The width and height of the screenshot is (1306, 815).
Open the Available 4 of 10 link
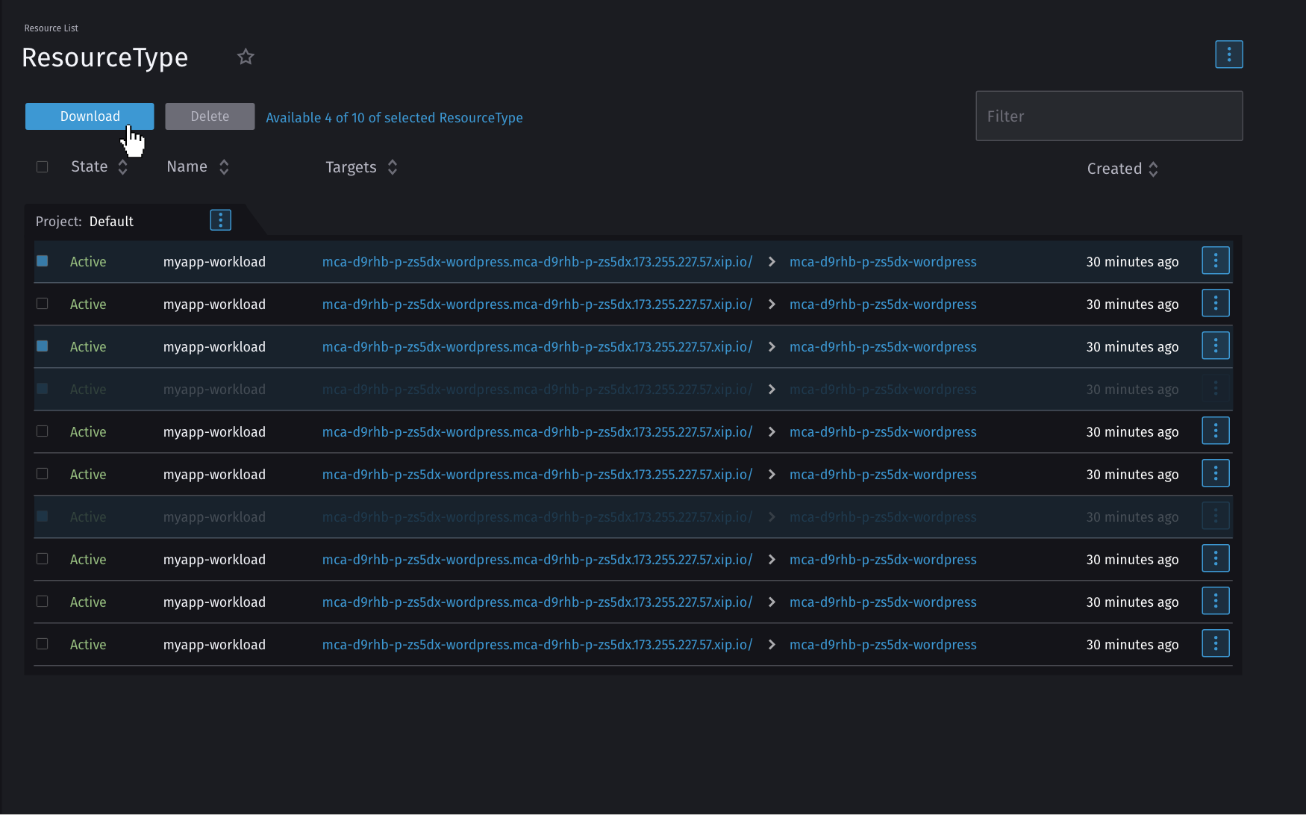coord(394,117)
